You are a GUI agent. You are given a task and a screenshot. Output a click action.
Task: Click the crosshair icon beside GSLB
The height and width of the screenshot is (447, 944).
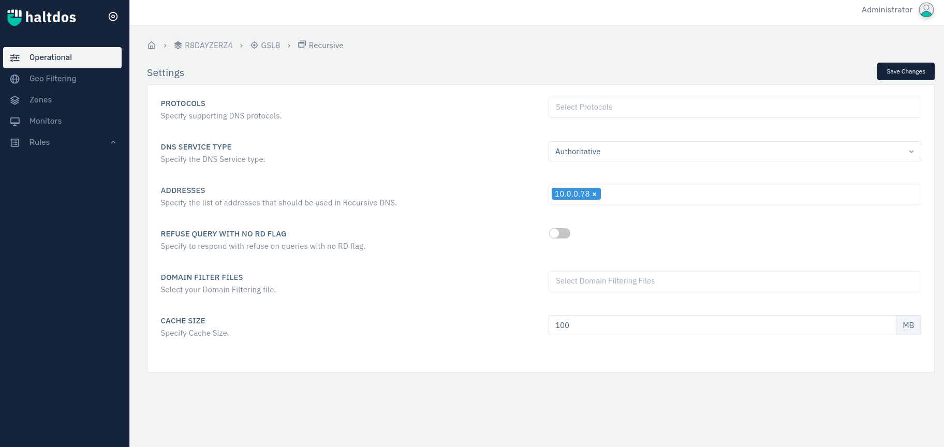point(254,45)
